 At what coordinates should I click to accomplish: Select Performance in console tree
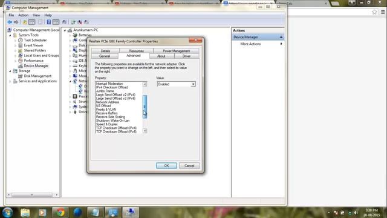[x=34, y=61]
